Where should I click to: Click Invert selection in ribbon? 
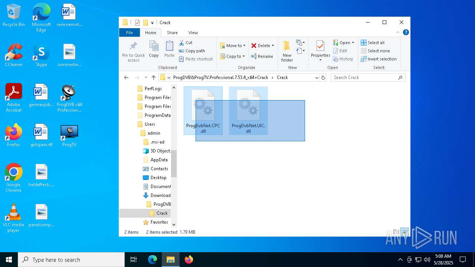tap(379, 59)
